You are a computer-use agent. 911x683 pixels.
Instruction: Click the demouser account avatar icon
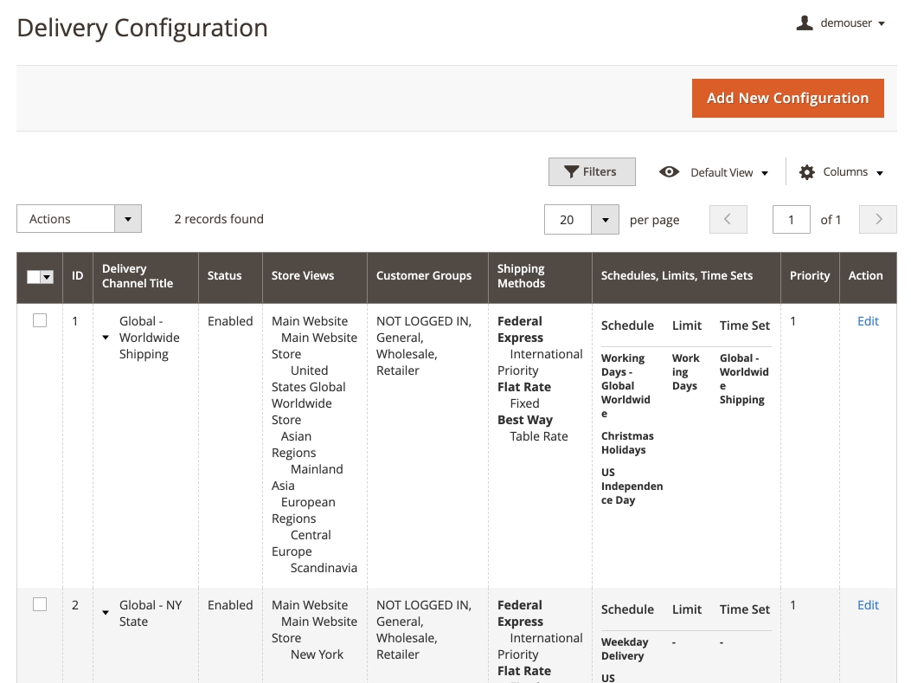805,23
